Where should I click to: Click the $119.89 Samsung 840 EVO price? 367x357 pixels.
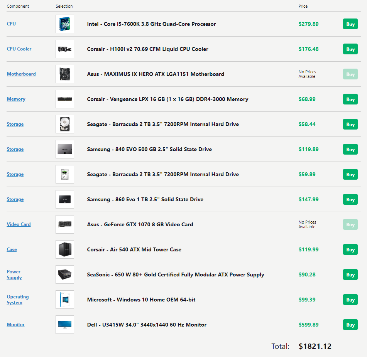tap(308, 149)
